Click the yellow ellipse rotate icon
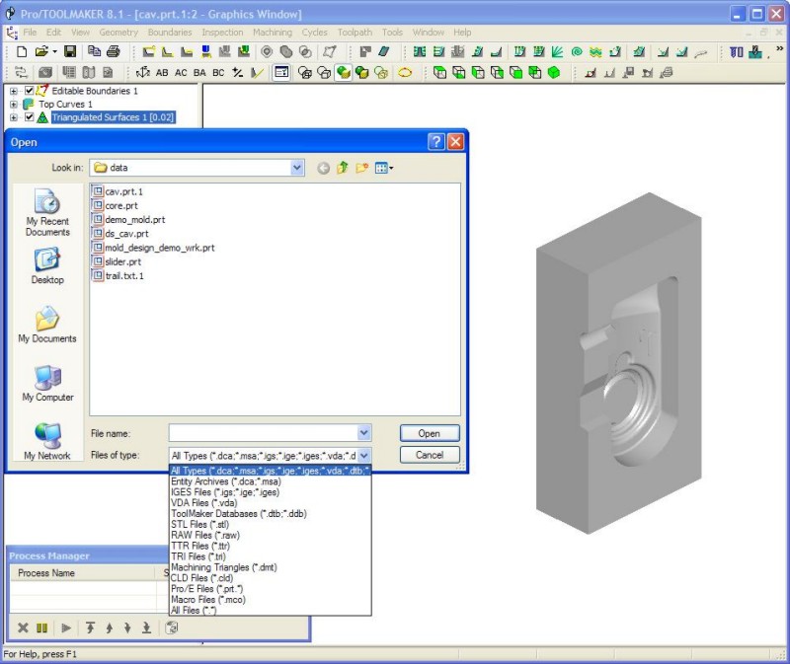Viewport: 790px width, 664px height. [405, 72]
